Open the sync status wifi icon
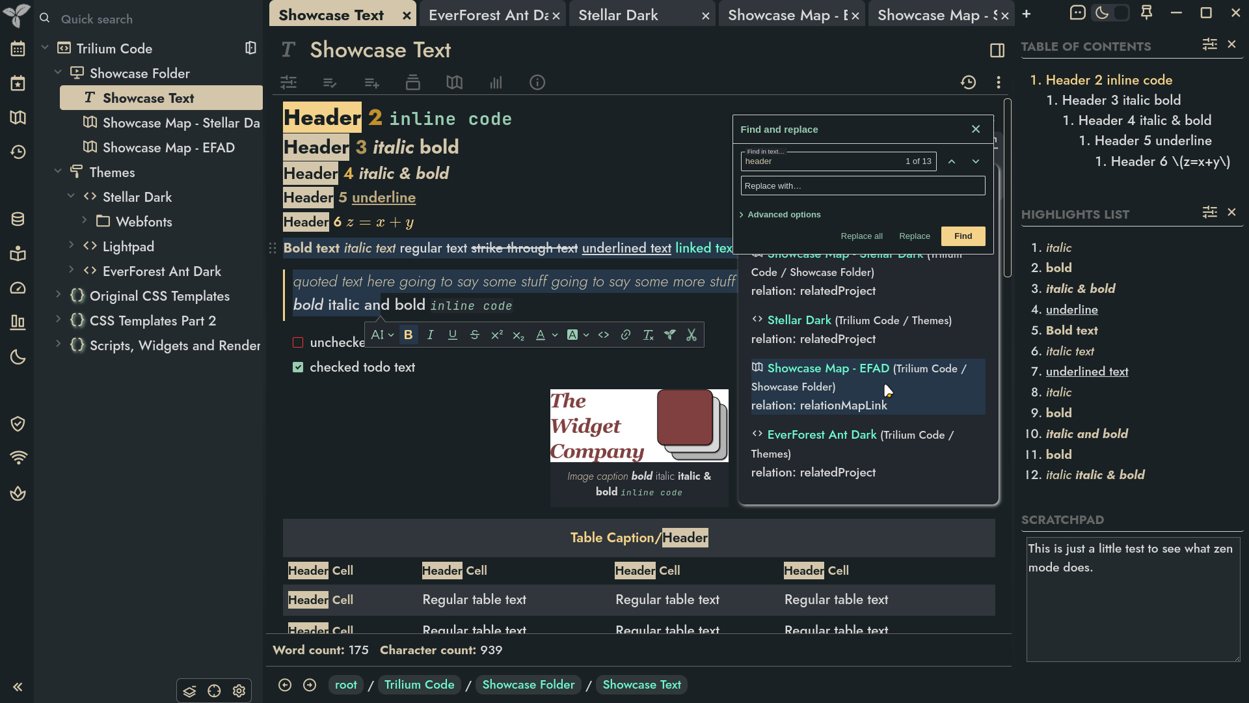The image size is (1249, 703). 18,458
